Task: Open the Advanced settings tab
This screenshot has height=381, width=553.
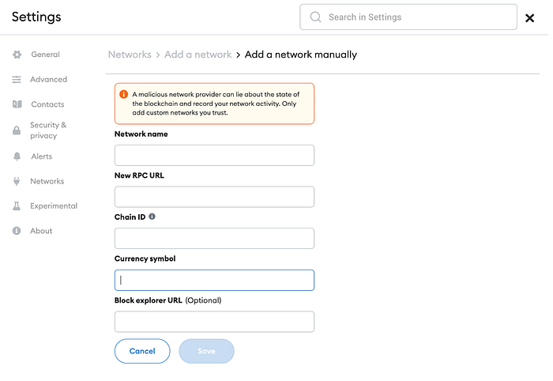Action: point(48,80)
